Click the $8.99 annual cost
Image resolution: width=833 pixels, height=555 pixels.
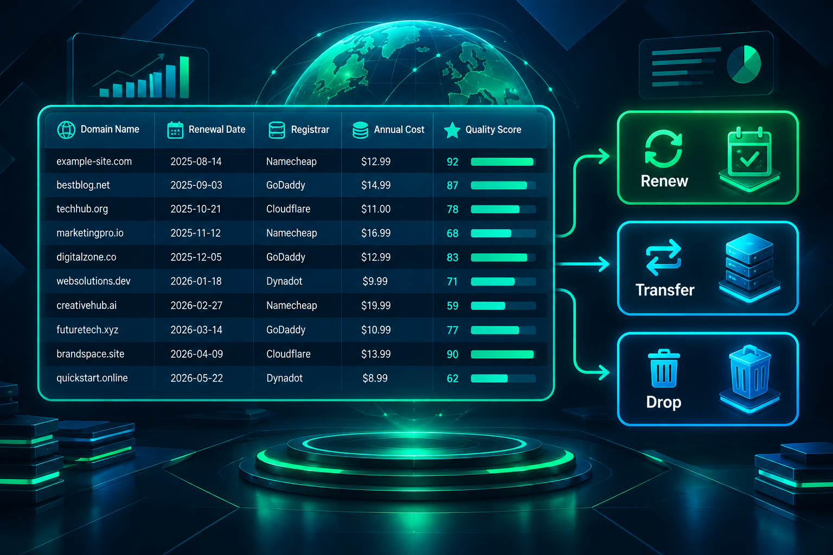tap(375, 378)
